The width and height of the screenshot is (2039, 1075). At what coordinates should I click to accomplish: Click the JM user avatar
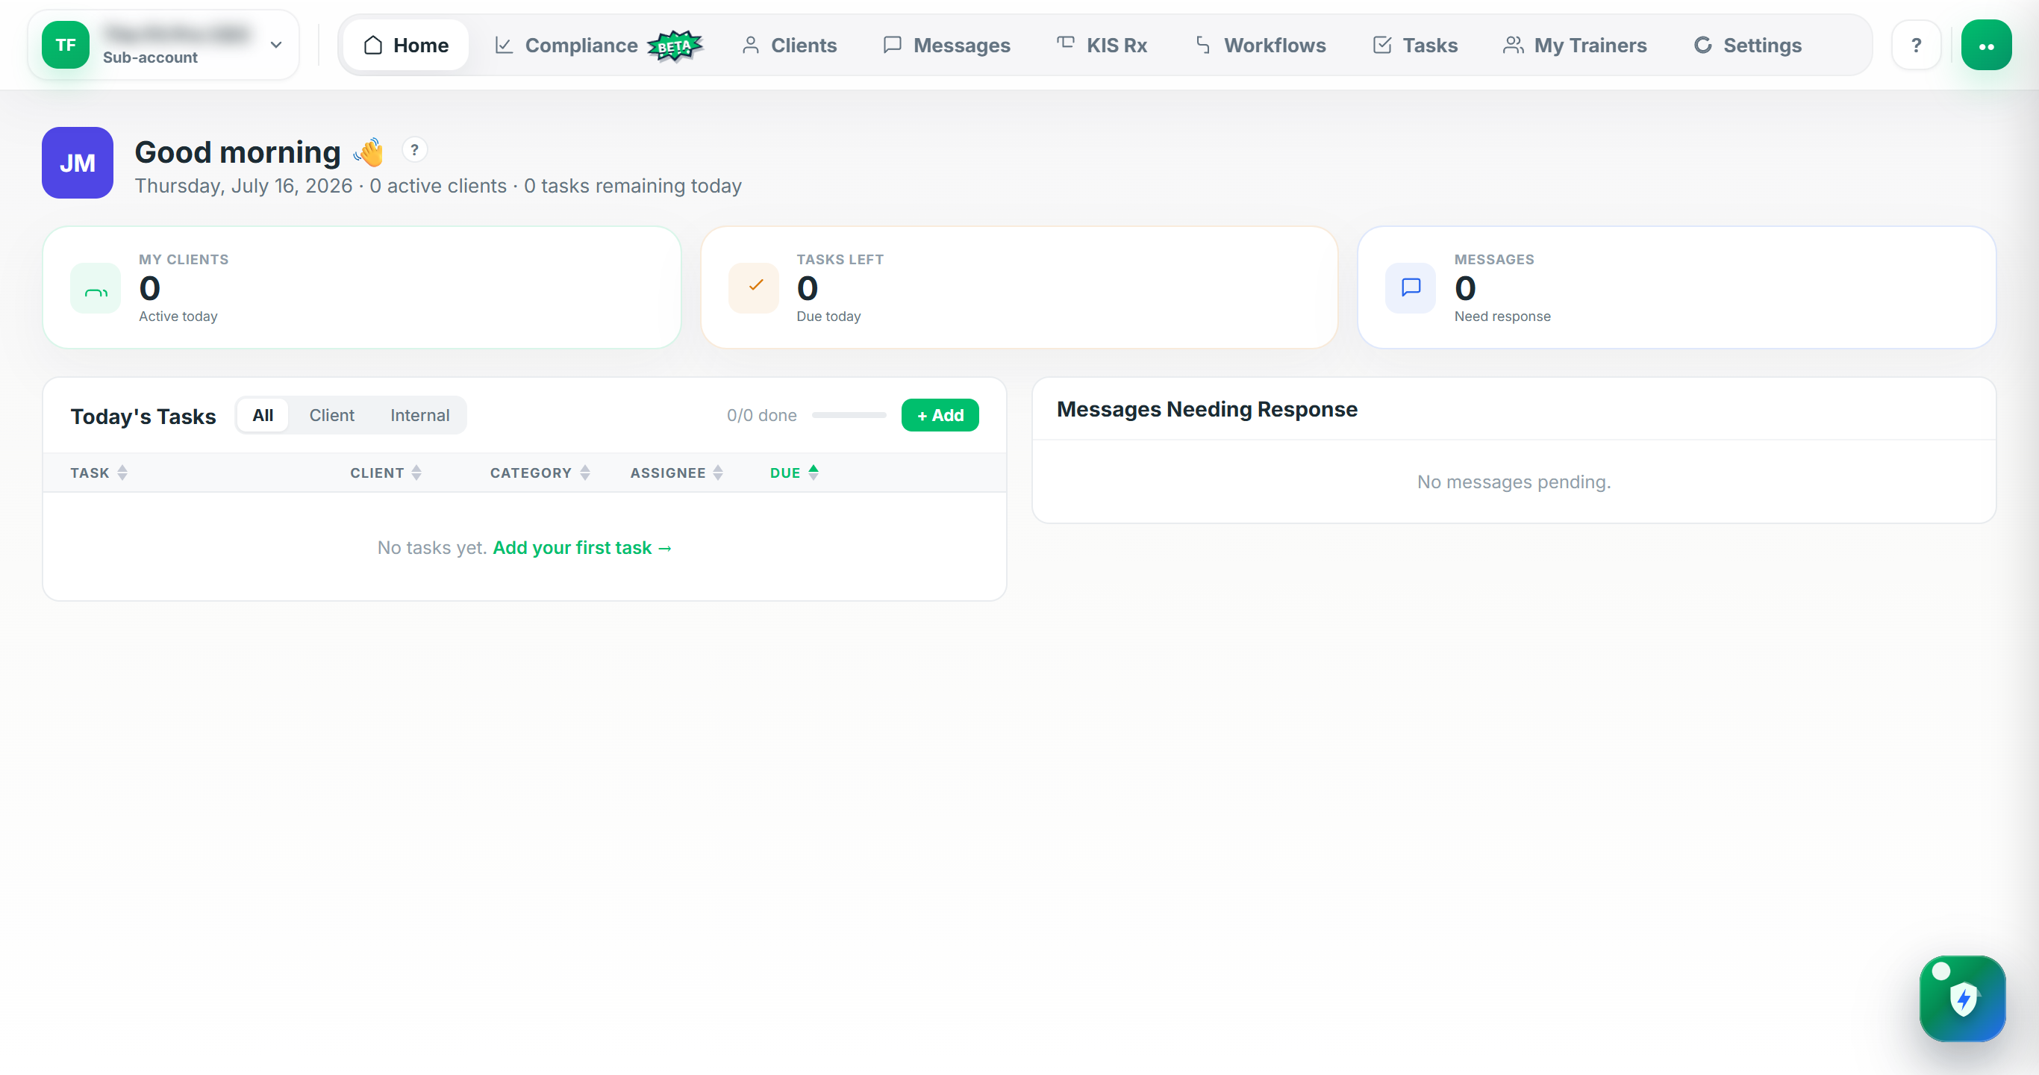pyautogui.click(x=78, y=162)
